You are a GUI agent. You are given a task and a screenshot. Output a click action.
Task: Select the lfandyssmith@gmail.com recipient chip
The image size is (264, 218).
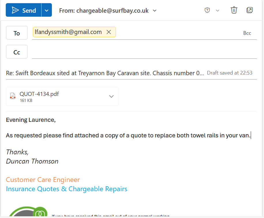[x=68, y=32]
